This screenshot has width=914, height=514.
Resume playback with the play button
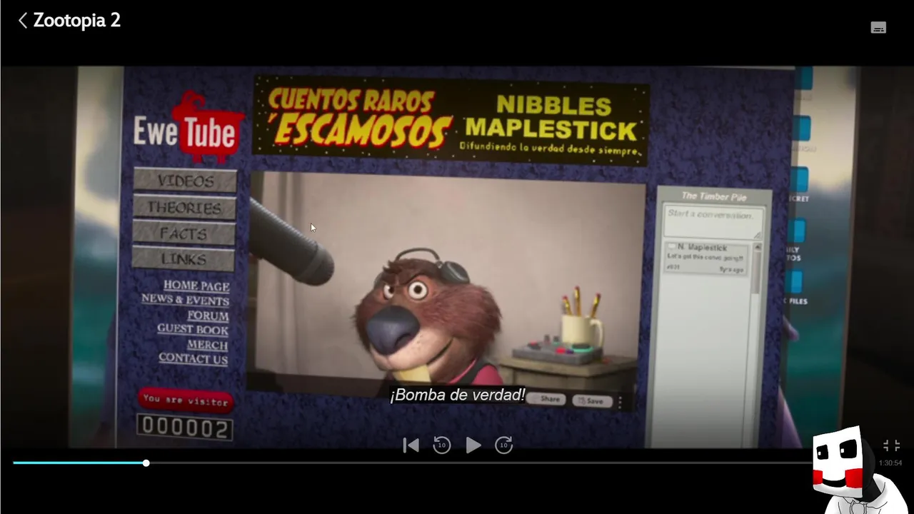[473, 445]
